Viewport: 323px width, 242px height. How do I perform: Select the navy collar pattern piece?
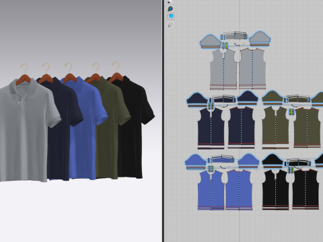[223, 99]
